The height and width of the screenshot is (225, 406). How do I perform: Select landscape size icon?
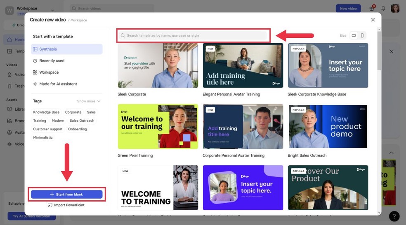(x=354, y=35)
